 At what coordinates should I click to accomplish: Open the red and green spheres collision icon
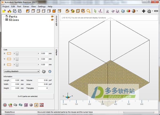pos(128,11)
